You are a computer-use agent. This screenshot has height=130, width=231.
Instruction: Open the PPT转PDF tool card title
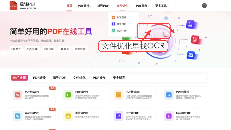pyautogui.click(x=132, y=113)
